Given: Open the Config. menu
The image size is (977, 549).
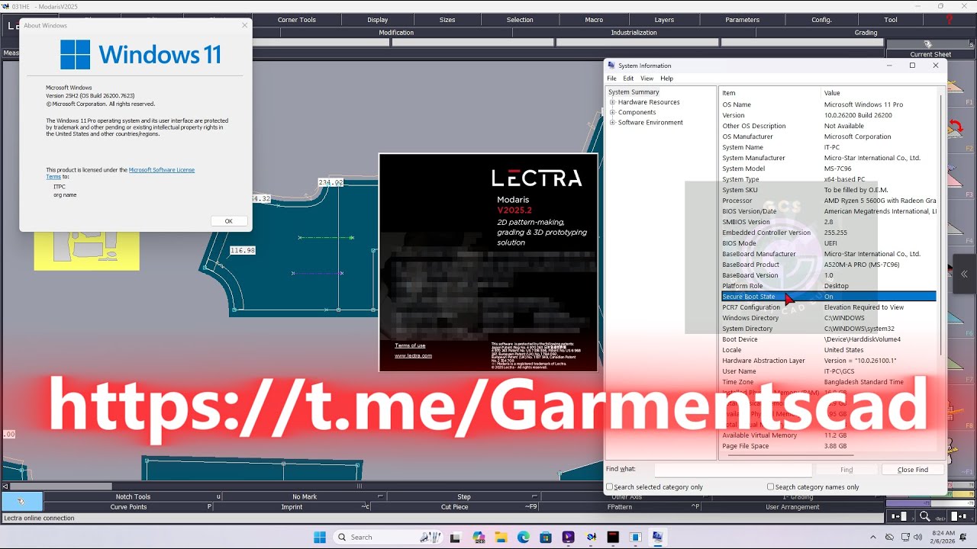Looking at the screenshot, I should pos(822,20).
